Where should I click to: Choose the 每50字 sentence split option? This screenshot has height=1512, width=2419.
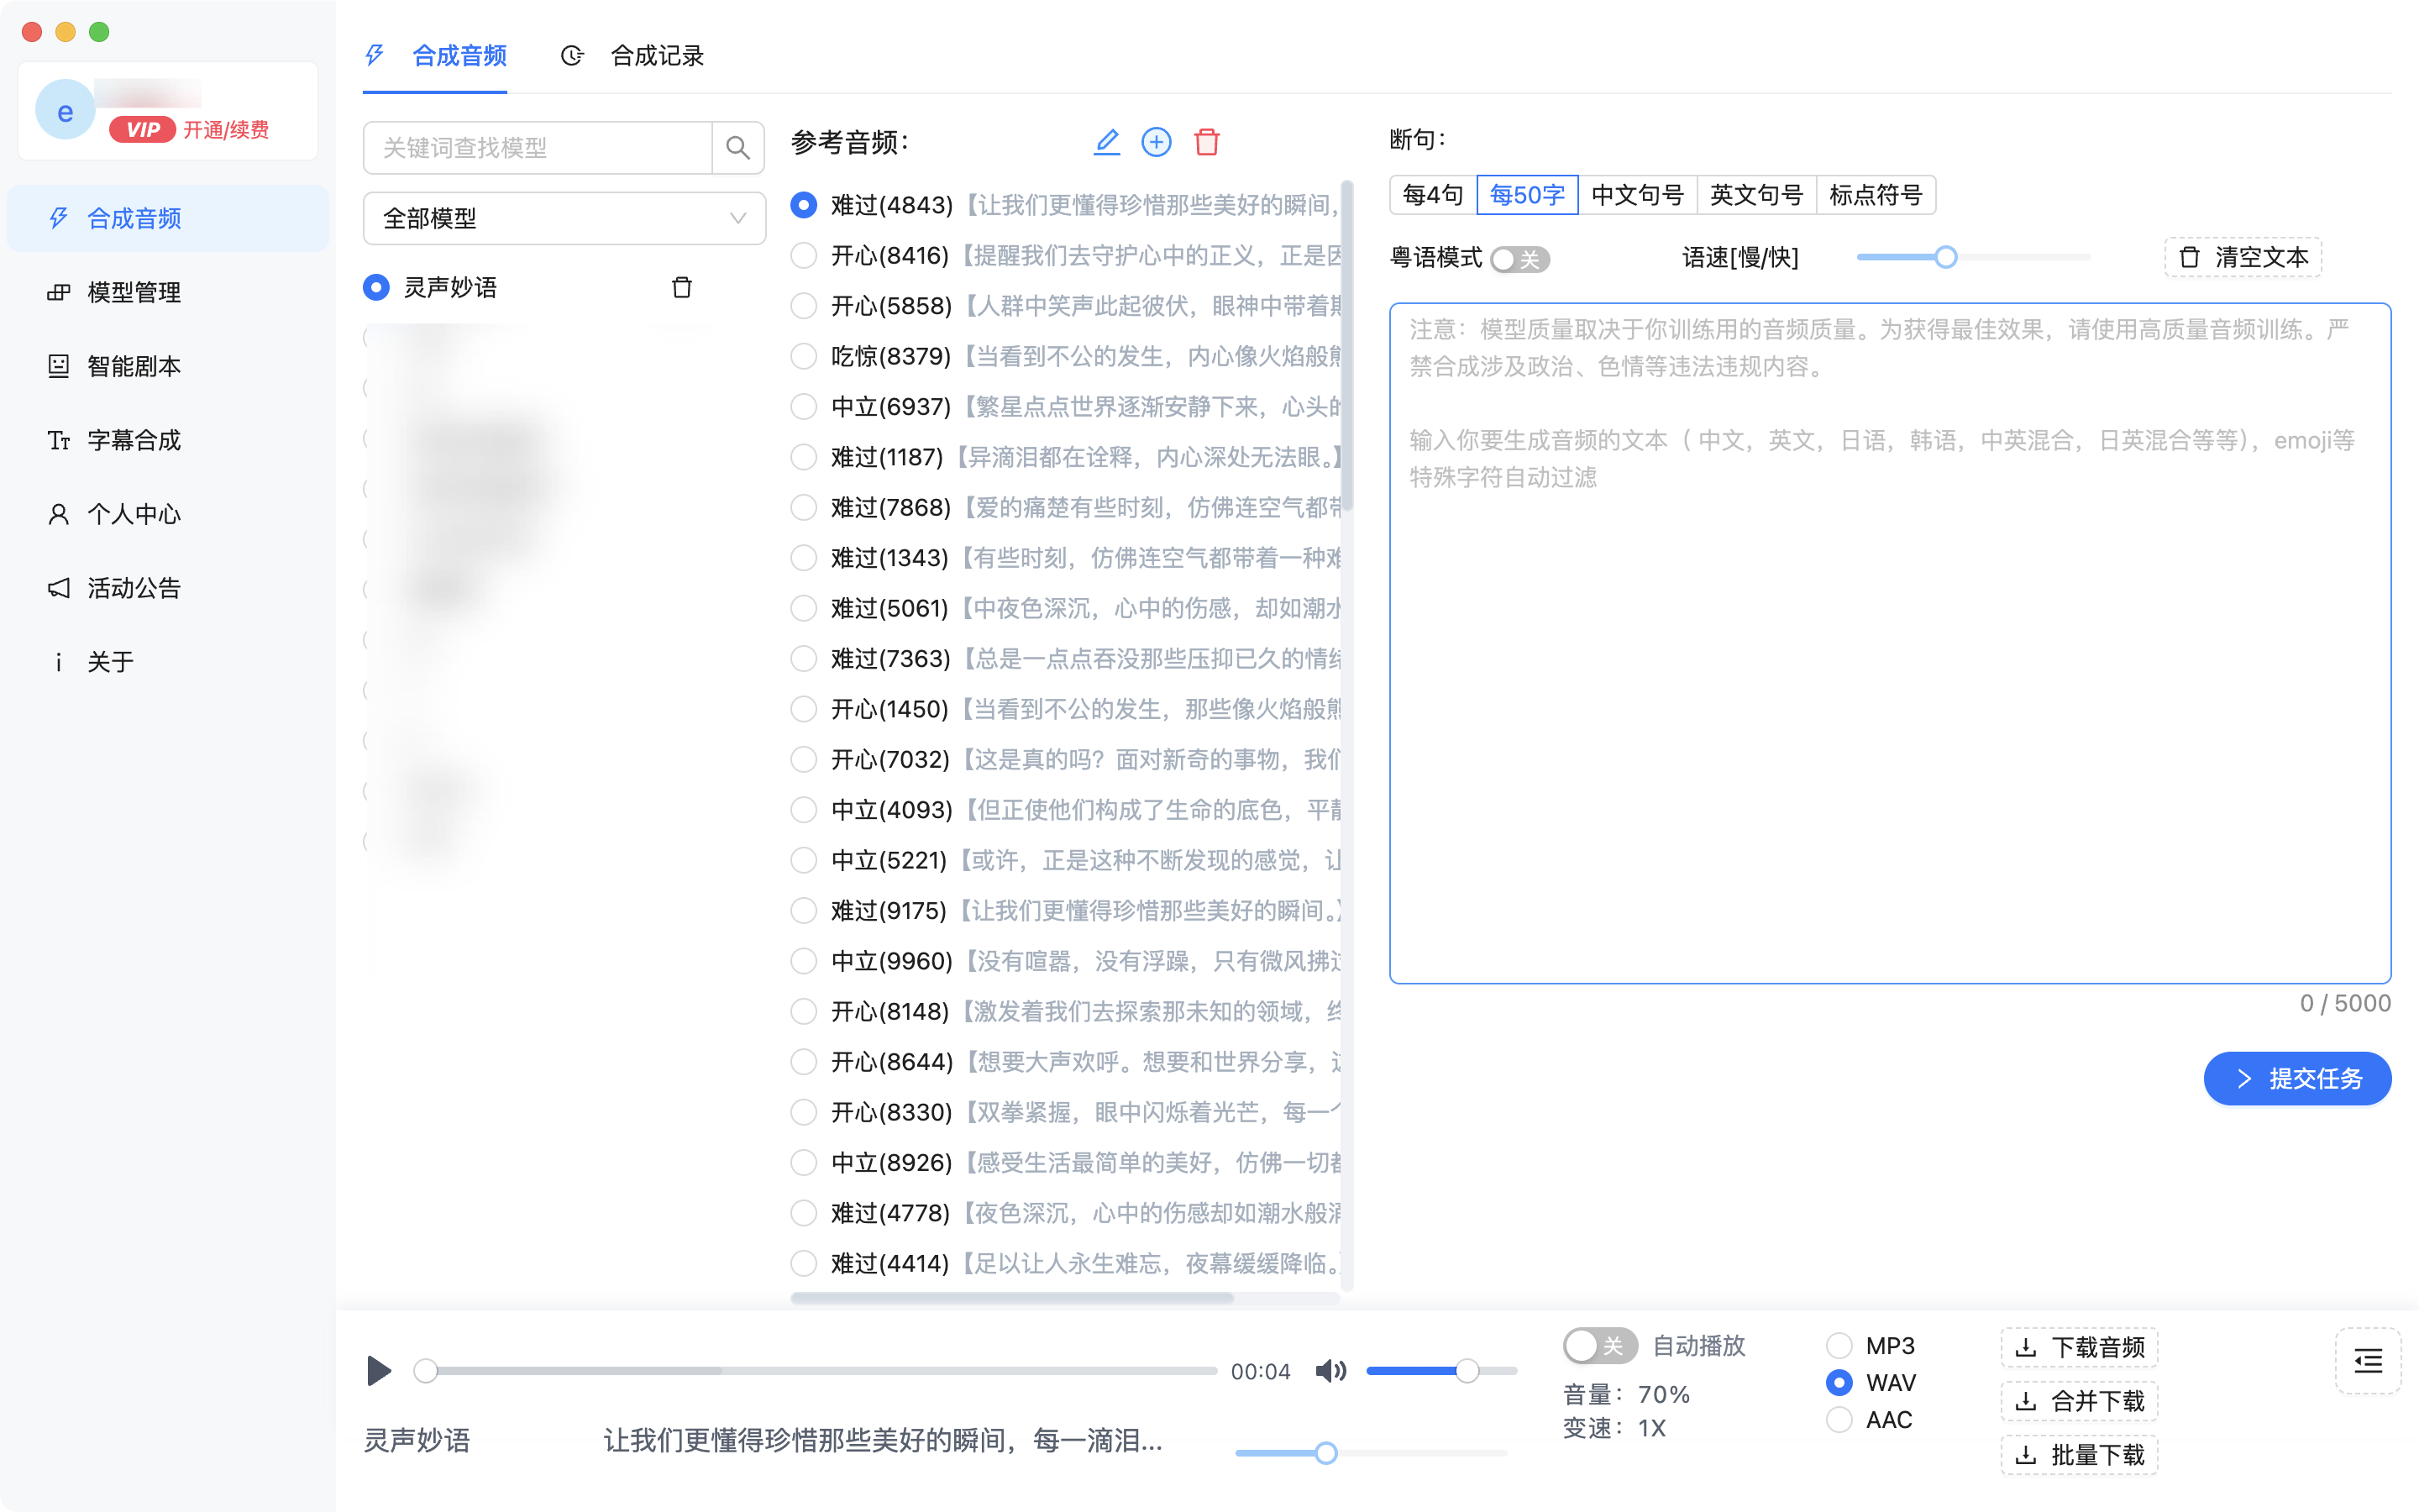click(1526, 195)
